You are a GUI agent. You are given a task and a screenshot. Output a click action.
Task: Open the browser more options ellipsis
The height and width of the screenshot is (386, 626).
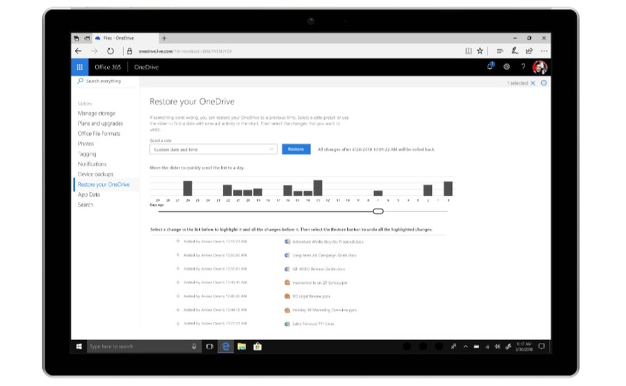tap(544, 51)
